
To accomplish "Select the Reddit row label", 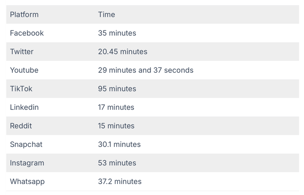I will (x=21, y=126).
